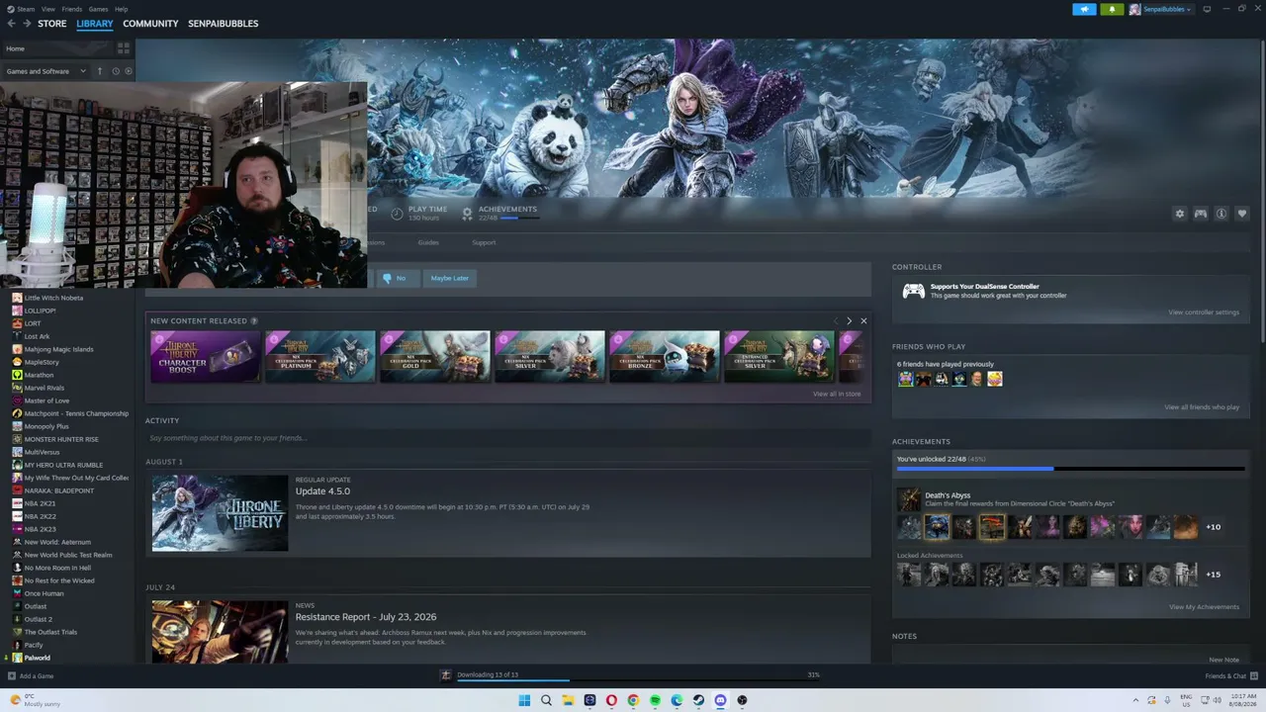The width and height of the screenshot is (1266, 712).
Task: Toggle sort order arrow in library filter
Action: point(99,71)
